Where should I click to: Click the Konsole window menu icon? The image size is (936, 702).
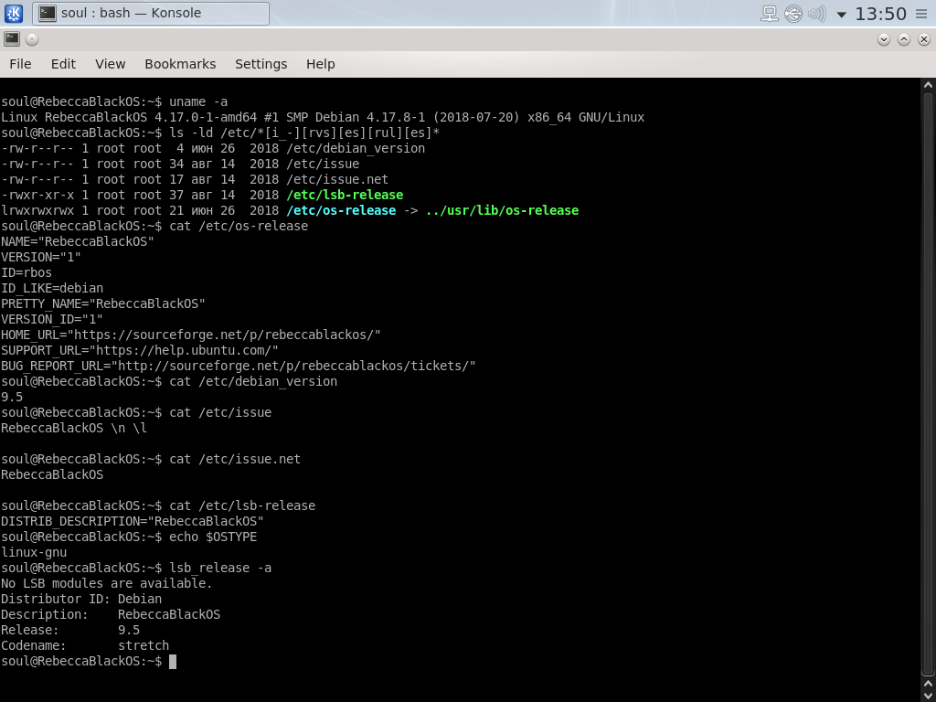pos(12,39)
